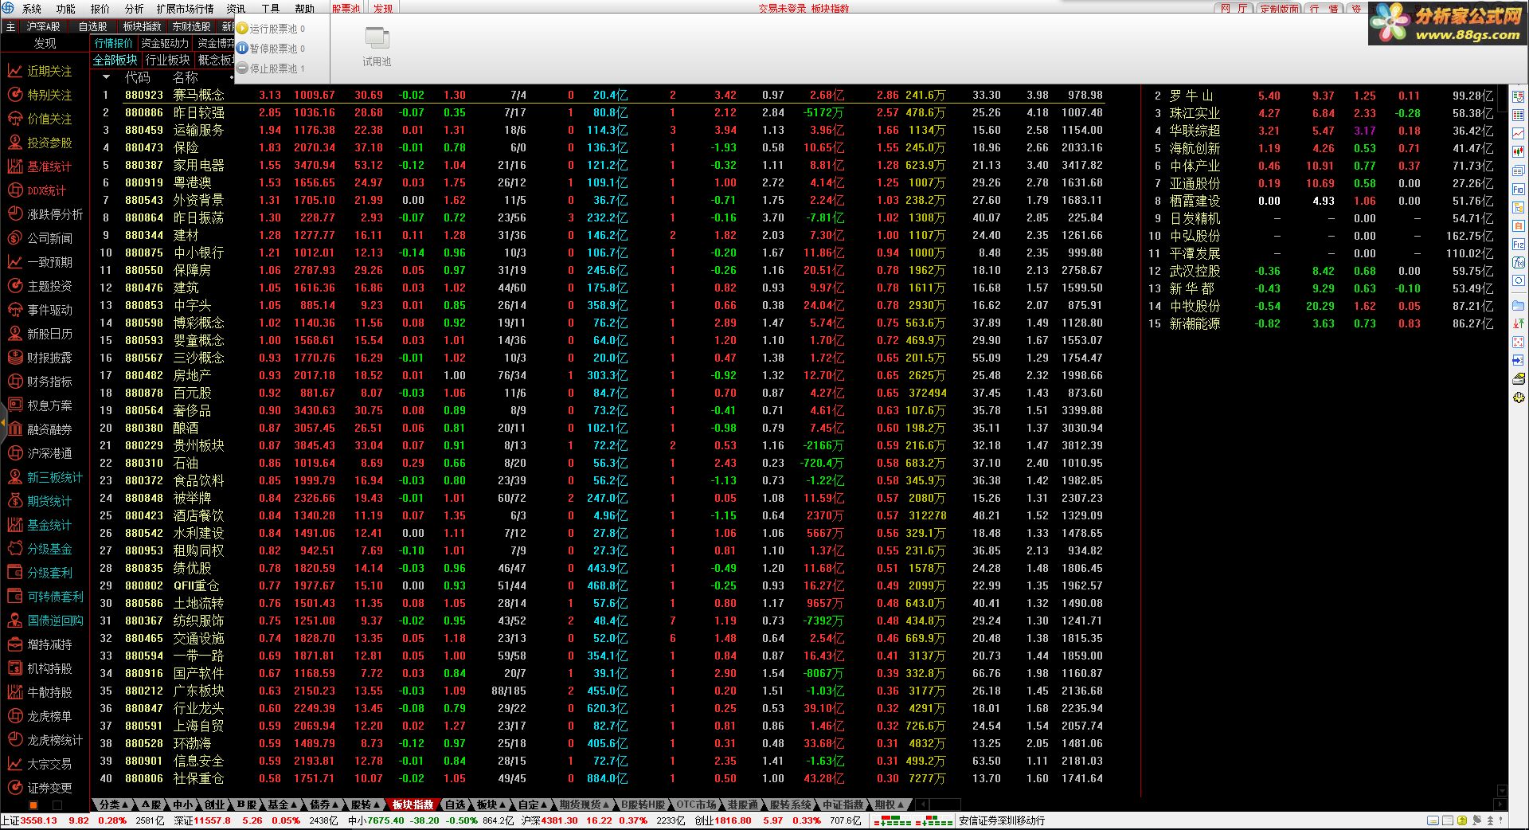Expand B股 bottom tab dropdown
Screen dimensions: 1529x830
(x=248, y=805)
